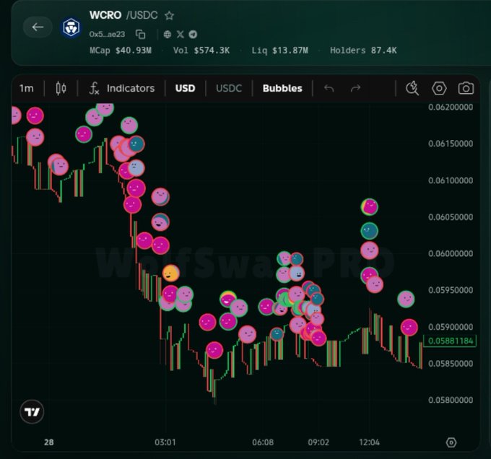This screenshot has width=491, height=459.
Task: Take a chart snapshot with camera
Action: click(466, 88)
